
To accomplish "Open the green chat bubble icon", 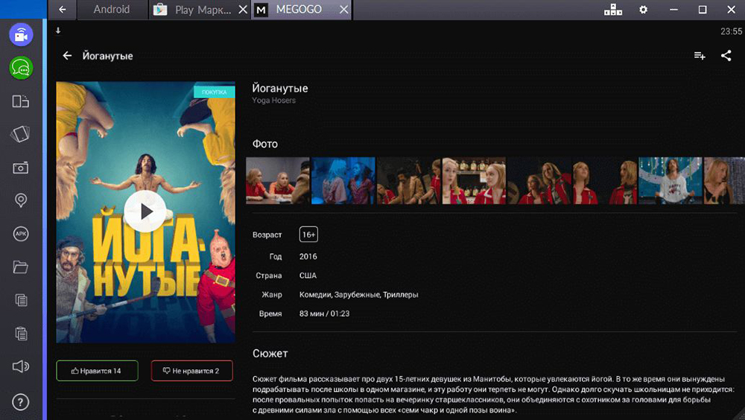I will click(21, 68).
